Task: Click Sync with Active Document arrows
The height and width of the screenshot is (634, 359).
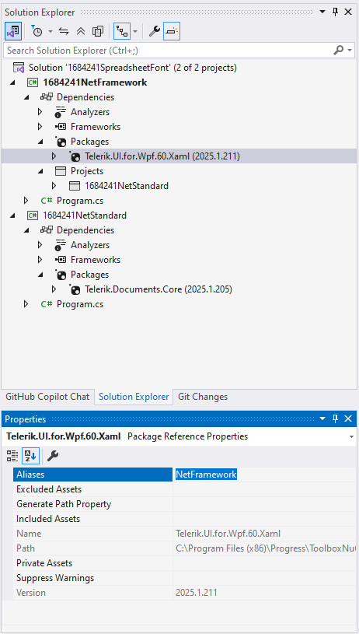Action: 64,31
